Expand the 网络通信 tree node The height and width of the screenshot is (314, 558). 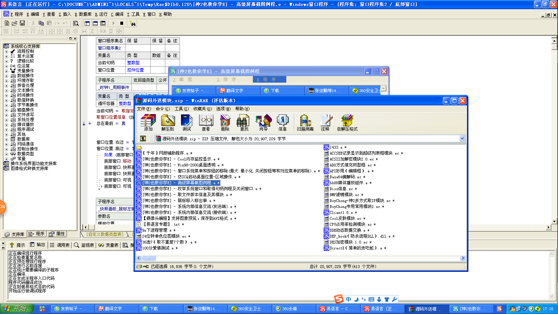pyautogui.click(x=6, y=144)
